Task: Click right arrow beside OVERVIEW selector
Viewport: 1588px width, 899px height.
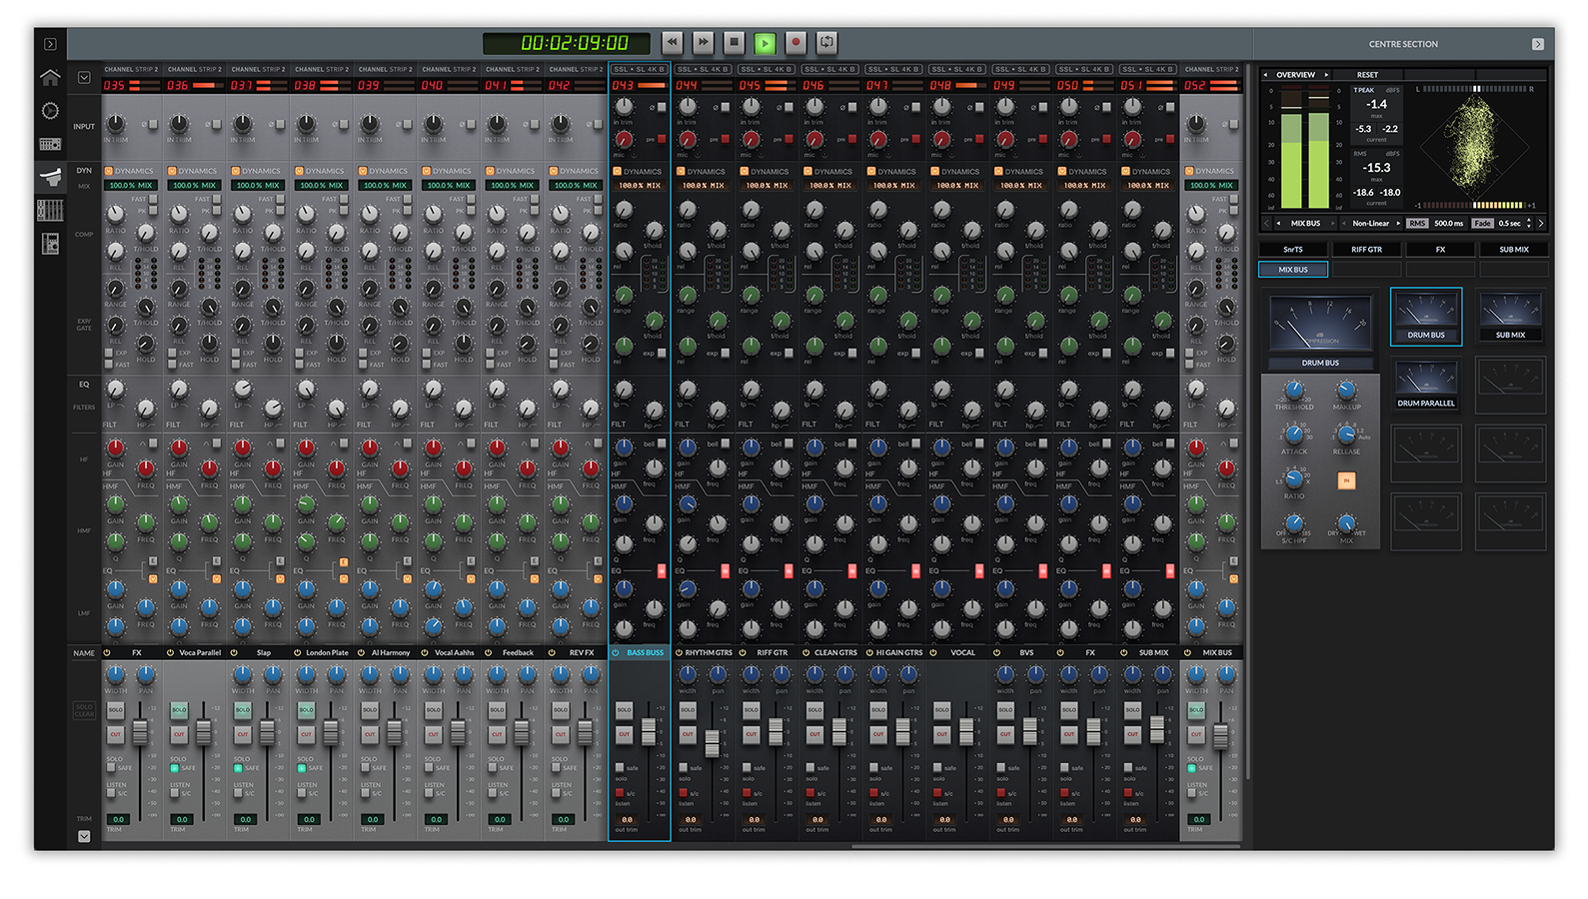Action: coord(1326,75)
